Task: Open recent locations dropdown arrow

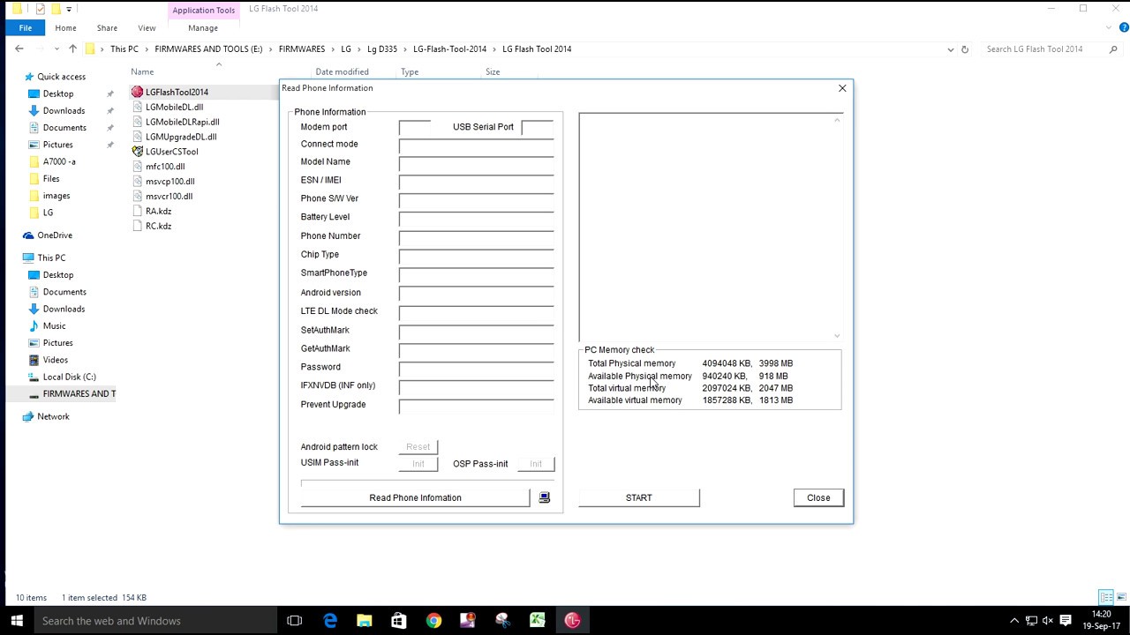Action: 56,49
